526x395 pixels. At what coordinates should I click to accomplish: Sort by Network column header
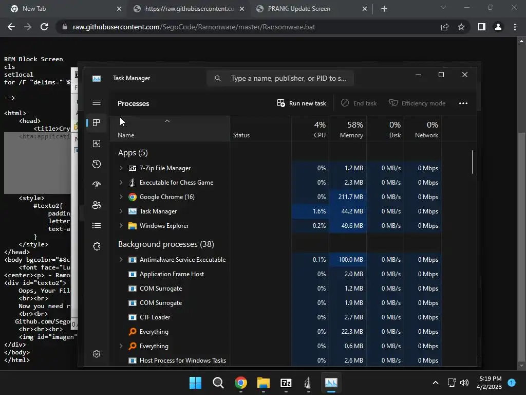[x=423, y=129]
